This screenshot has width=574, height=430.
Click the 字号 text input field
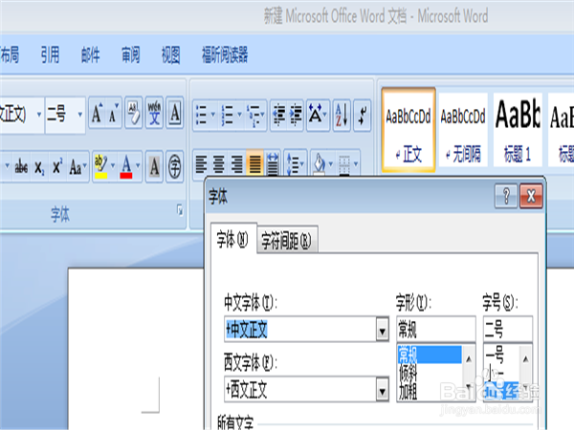[508, 329]
